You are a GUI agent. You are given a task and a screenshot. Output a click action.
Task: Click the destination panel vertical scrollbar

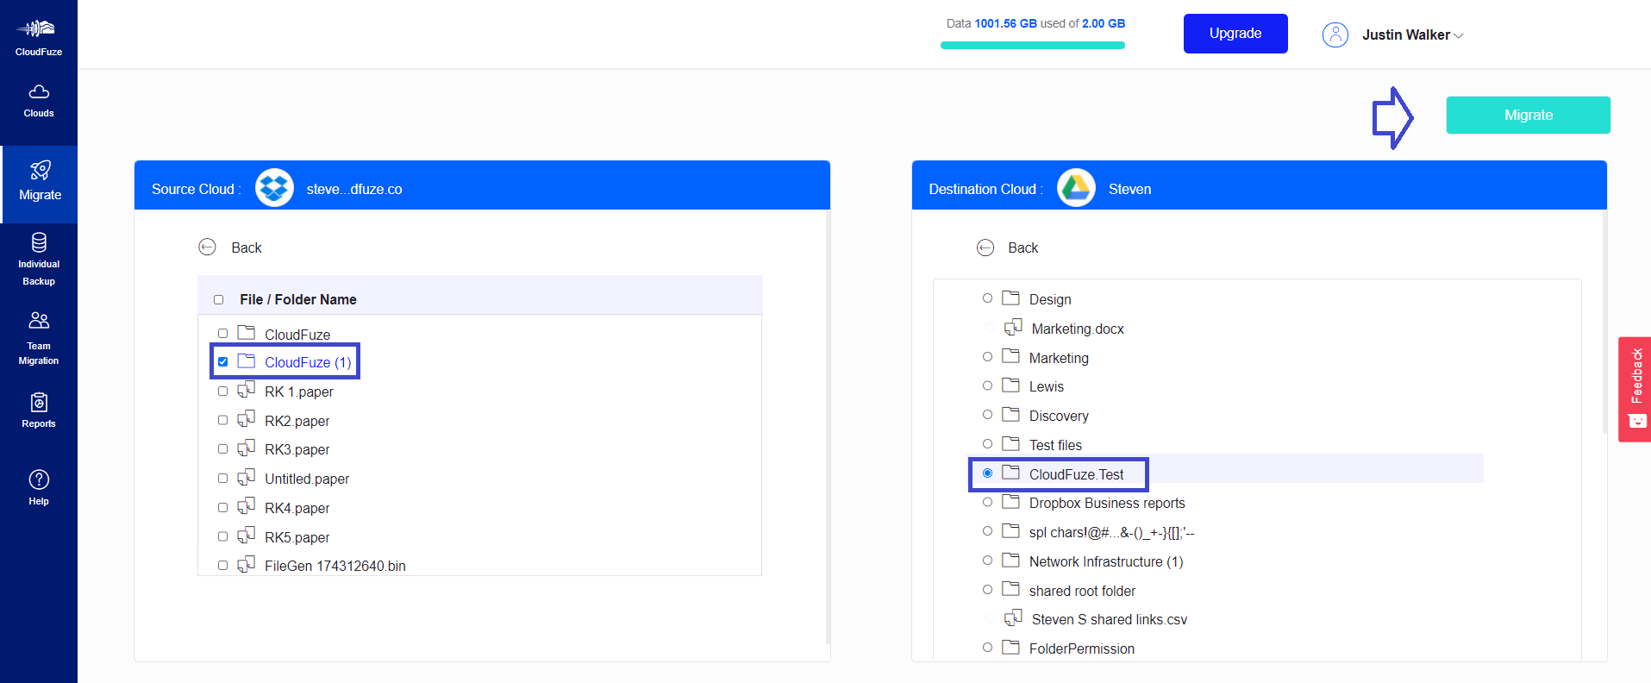click(x=1604, y=321)
